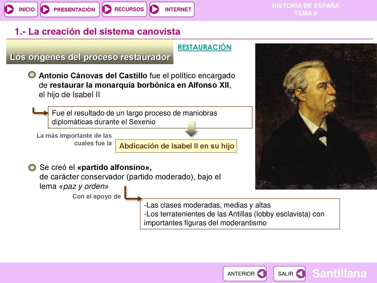This screenshot has height=283, width=377.
Task: Click the back arrow icon on ANTERIOR
Action: pos(261,274)
